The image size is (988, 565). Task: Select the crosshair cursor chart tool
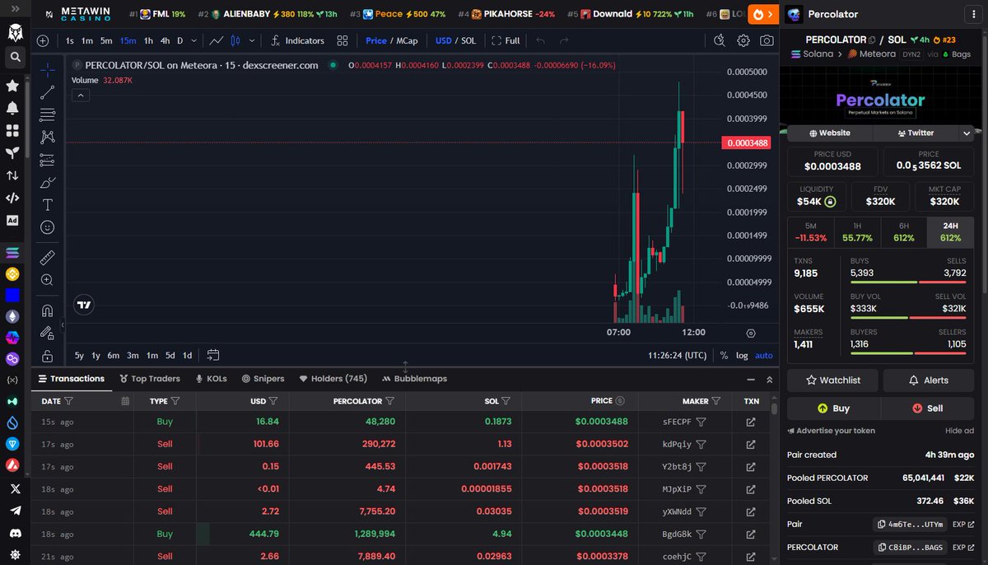[48, 70]
